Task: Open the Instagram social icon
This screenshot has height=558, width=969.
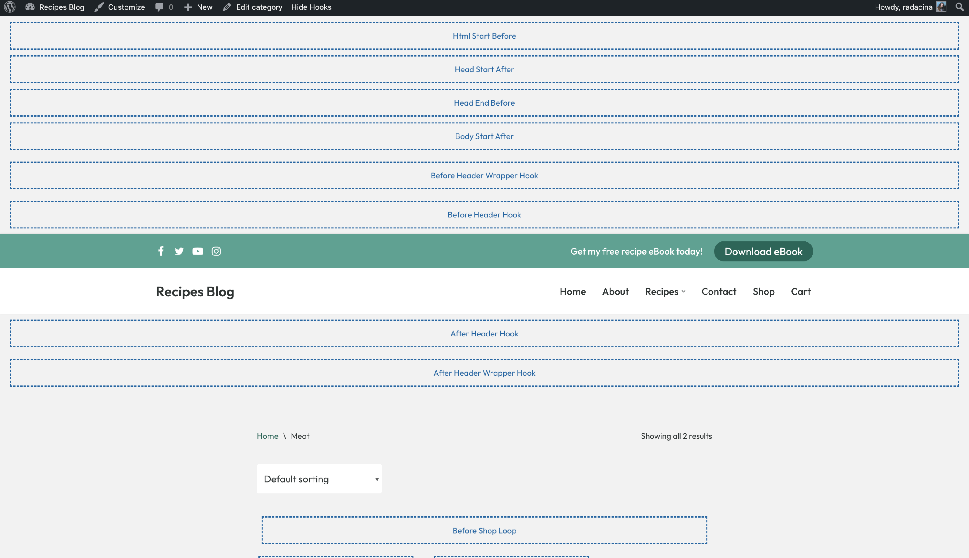Action: (216, 251)
